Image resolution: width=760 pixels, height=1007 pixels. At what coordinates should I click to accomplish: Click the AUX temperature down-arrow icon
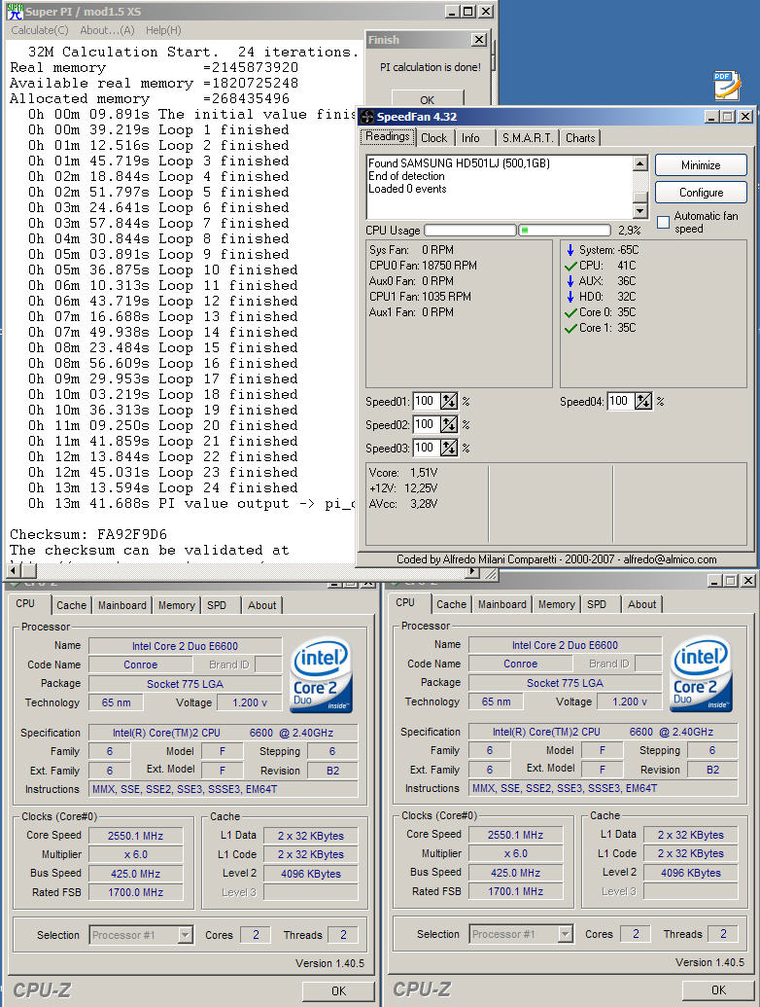point(570,281)
